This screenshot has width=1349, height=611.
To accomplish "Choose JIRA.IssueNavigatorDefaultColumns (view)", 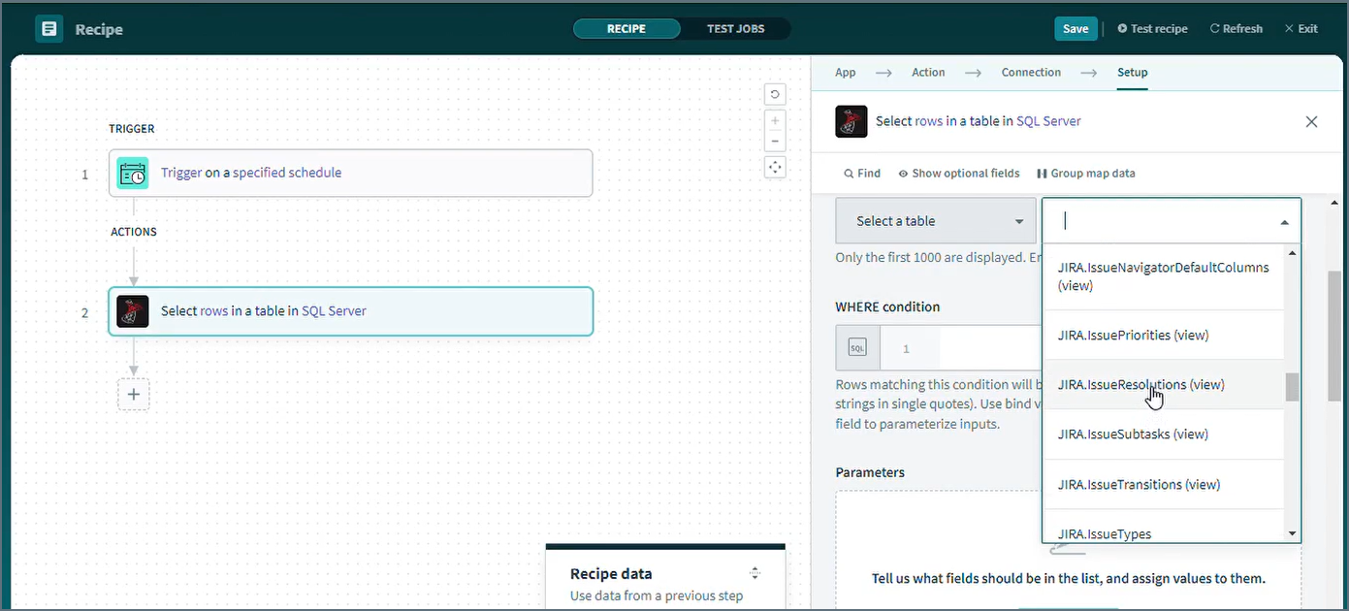I will click(1163, 276).
